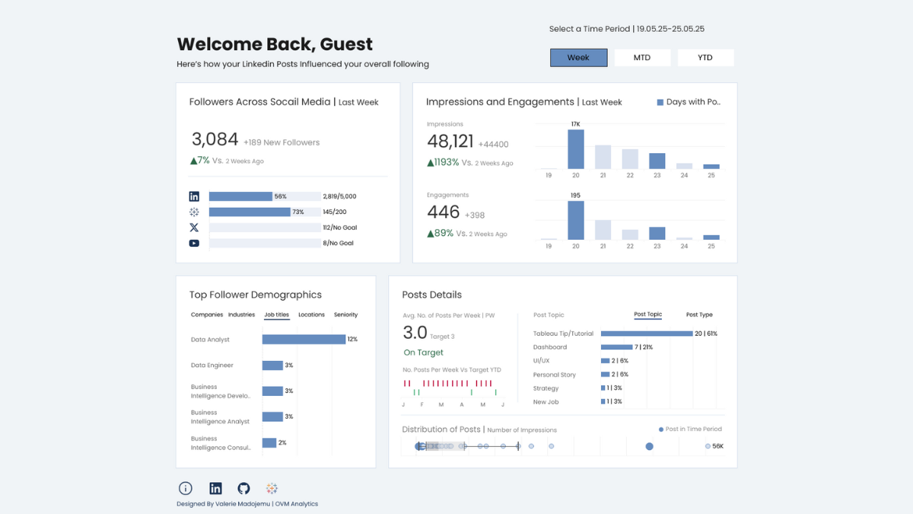Screen dimensions: 913x514
Task: Open the Companies demographics tab
Action: [x=207, y=314]
